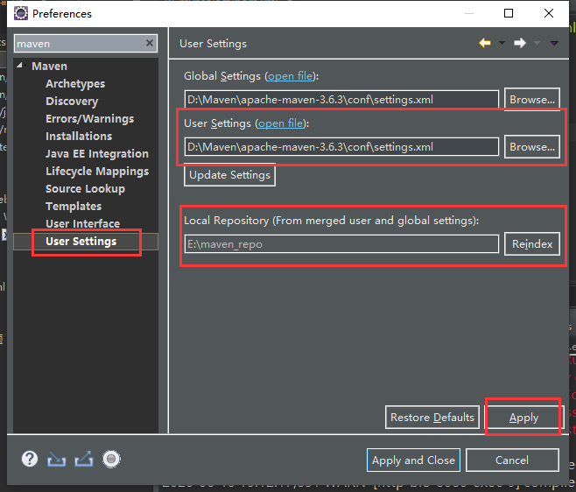The image size is (576, 492).
Task: Click the Global Settings path field
Action: click(x=341, y=99)
